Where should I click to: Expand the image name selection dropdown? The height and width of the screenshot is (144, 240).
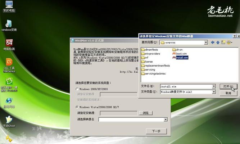[166, 119]
